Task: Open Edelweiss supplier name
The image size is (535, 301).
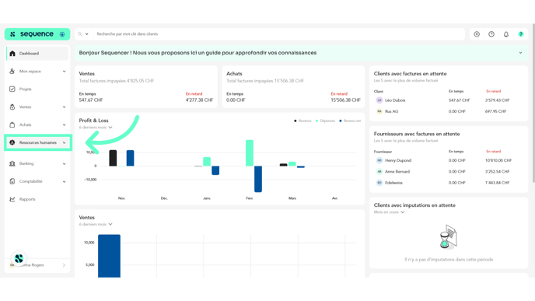Action: point(393,183)
